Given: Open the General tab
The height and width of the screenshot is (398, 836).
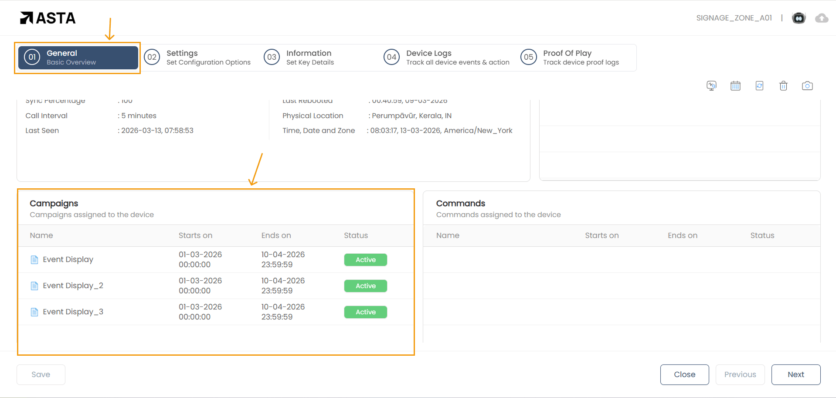Looking at the screenshot, I should [x=78, y=58].
